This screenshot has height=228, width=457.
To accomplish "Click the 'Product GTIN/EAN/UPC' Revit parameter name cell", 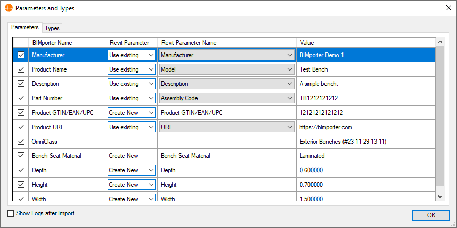I will point(227,113).
